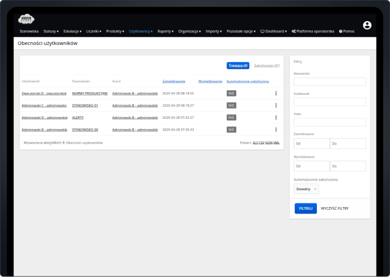Open actions menu for Adminowski C row
Image resolution: width=390 pixels, height=277 pixels.
click(x=276, y=105)
